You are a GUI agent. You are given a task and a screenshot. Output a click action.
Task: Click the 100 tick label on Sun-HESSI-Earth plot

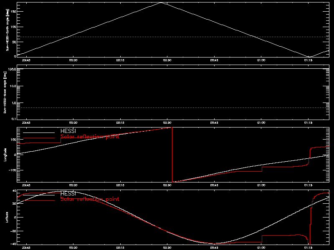[13, 27]
